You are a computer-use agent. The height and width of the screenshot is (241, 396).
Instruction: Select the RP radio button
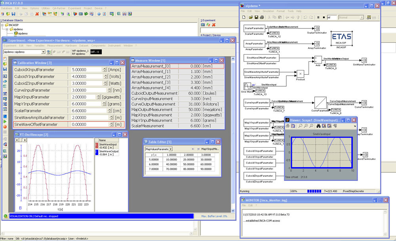click(64, 52)
